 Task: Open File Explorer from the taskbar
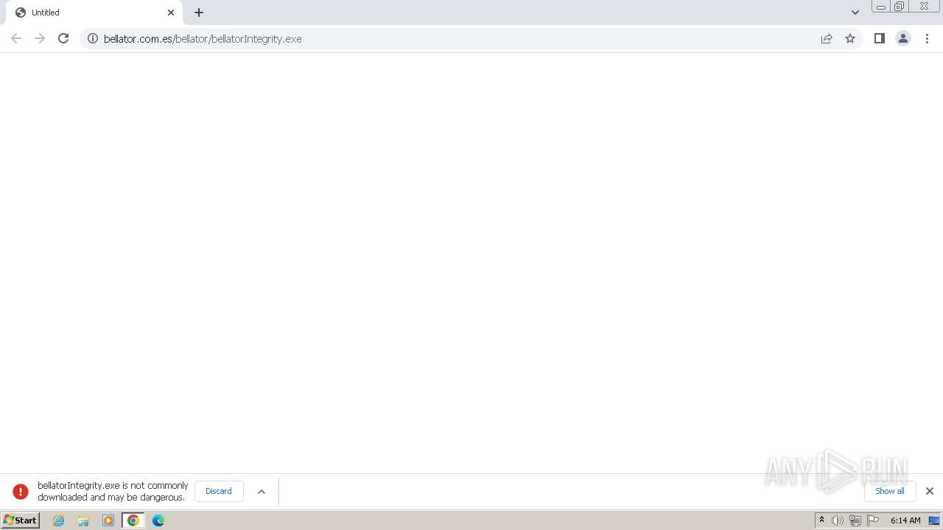(x=83, y=520)
